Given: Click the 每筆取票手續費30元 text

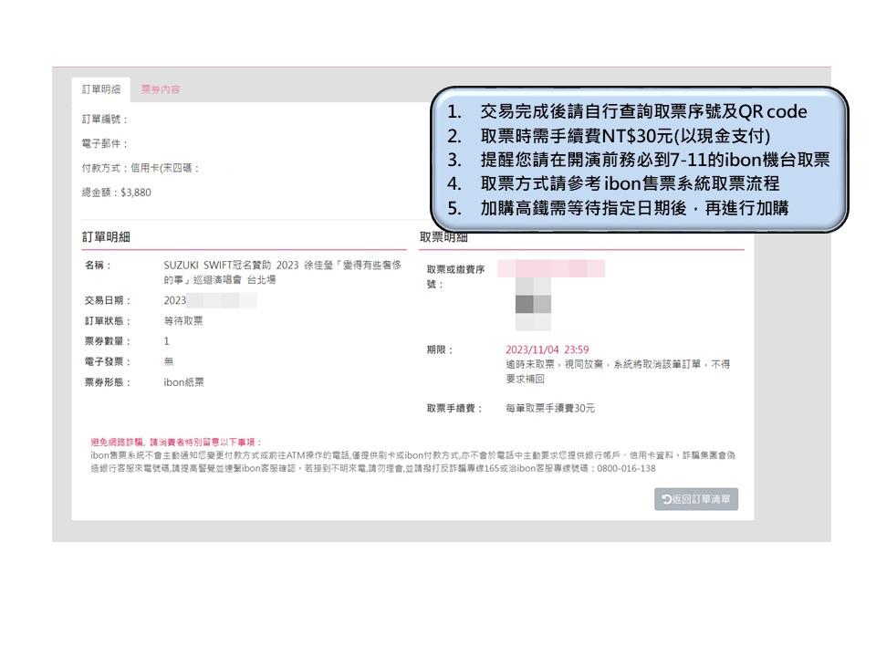Looking at the screenshot, I should coord(550,409).
